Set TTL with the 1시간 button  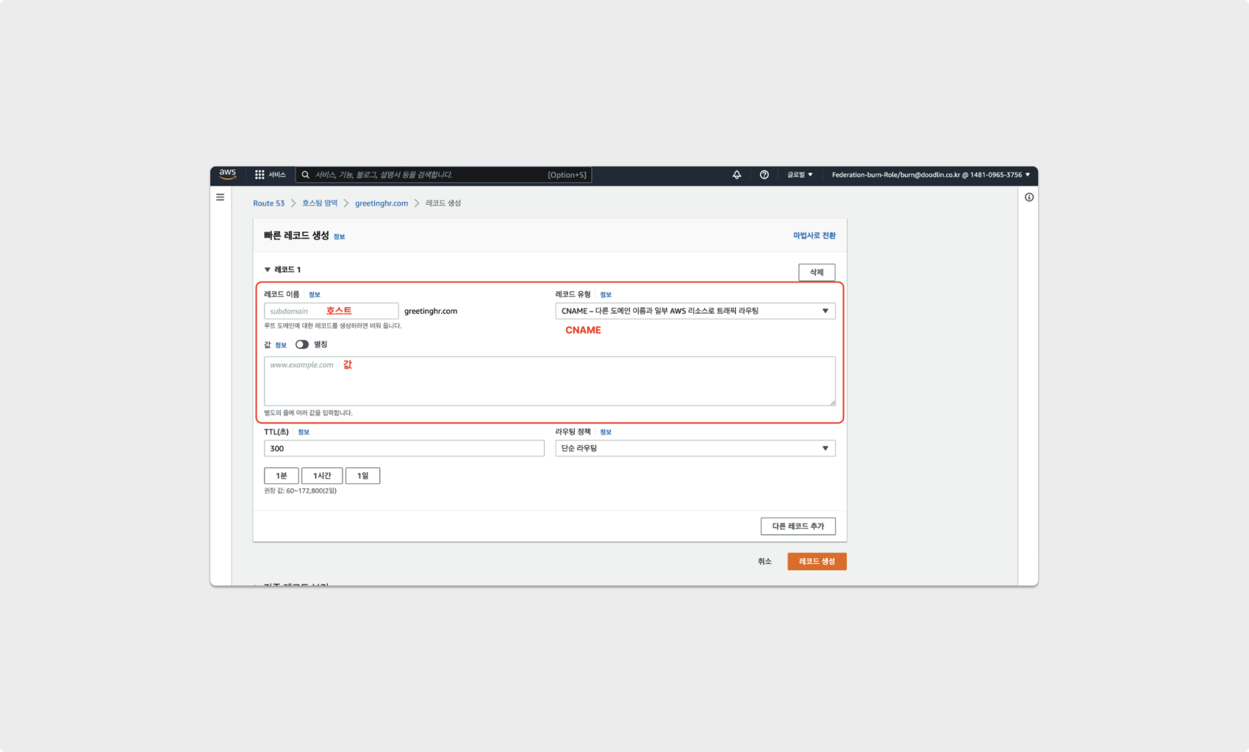tap(322, 476)
